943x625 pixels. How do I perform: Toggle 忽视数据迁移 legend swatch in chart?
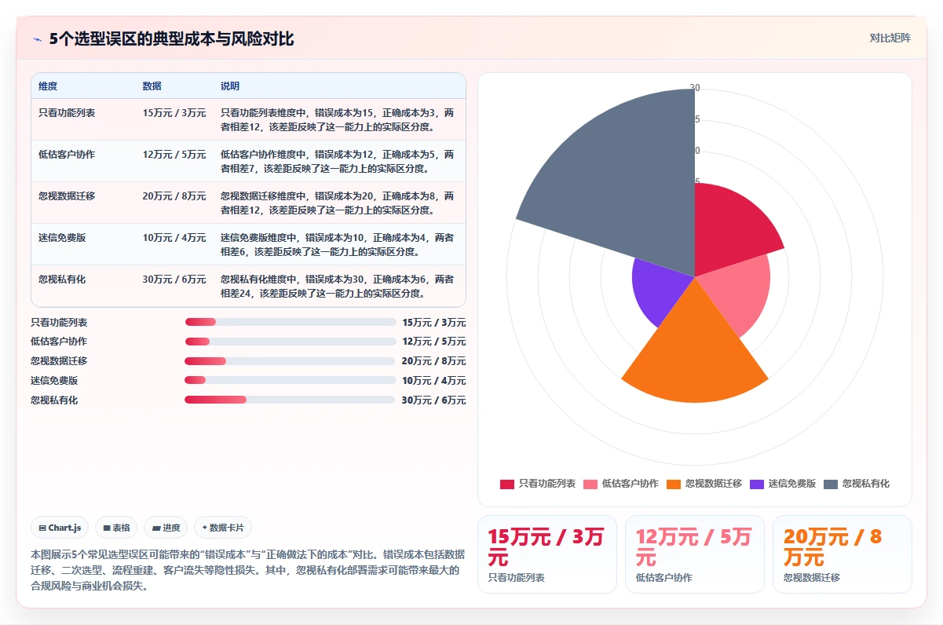click(x=674, y=484)
